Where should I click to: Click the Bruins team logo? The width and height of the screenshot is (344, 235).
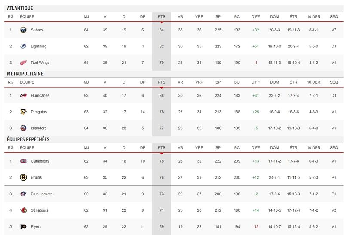point(23,178)
